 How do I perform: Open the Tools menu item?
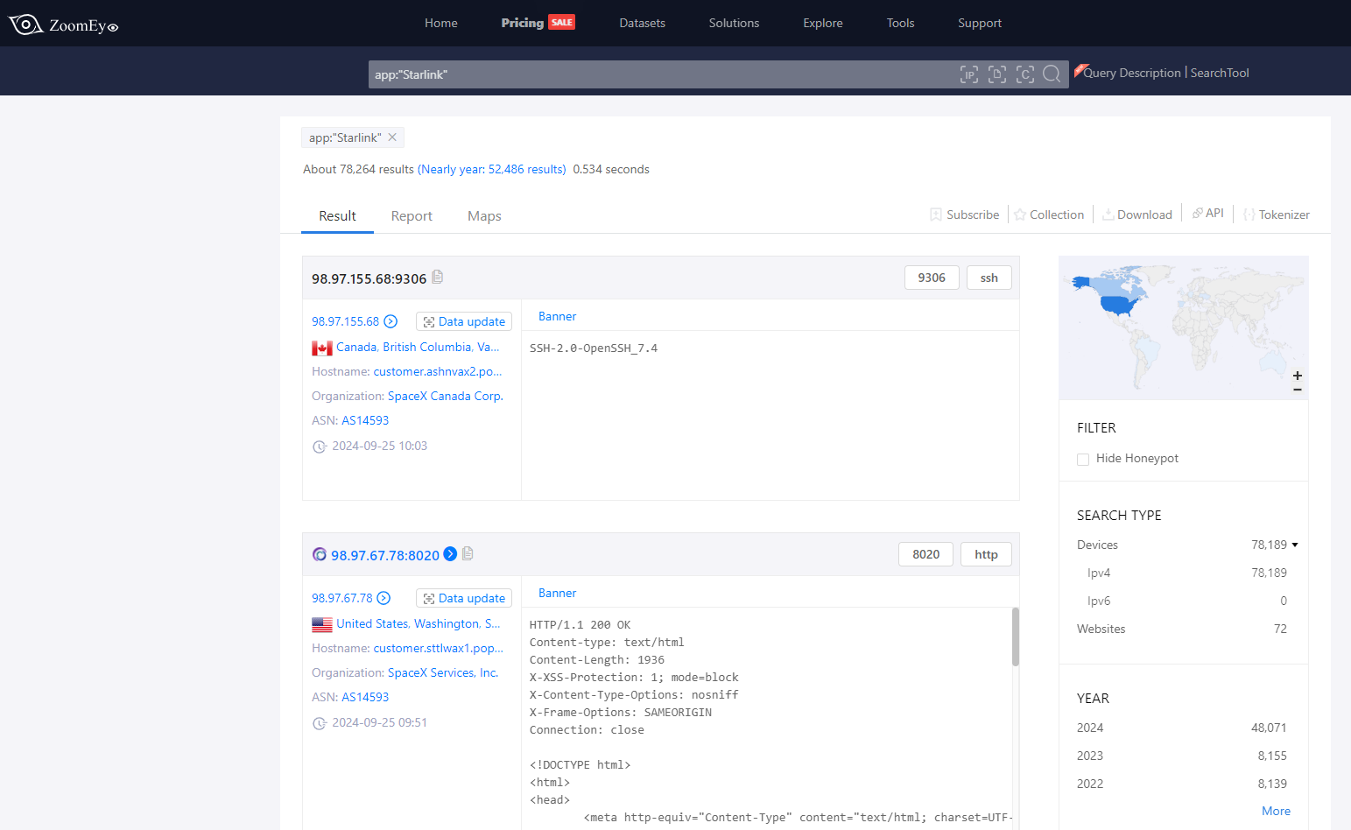[x=900, y=23]
